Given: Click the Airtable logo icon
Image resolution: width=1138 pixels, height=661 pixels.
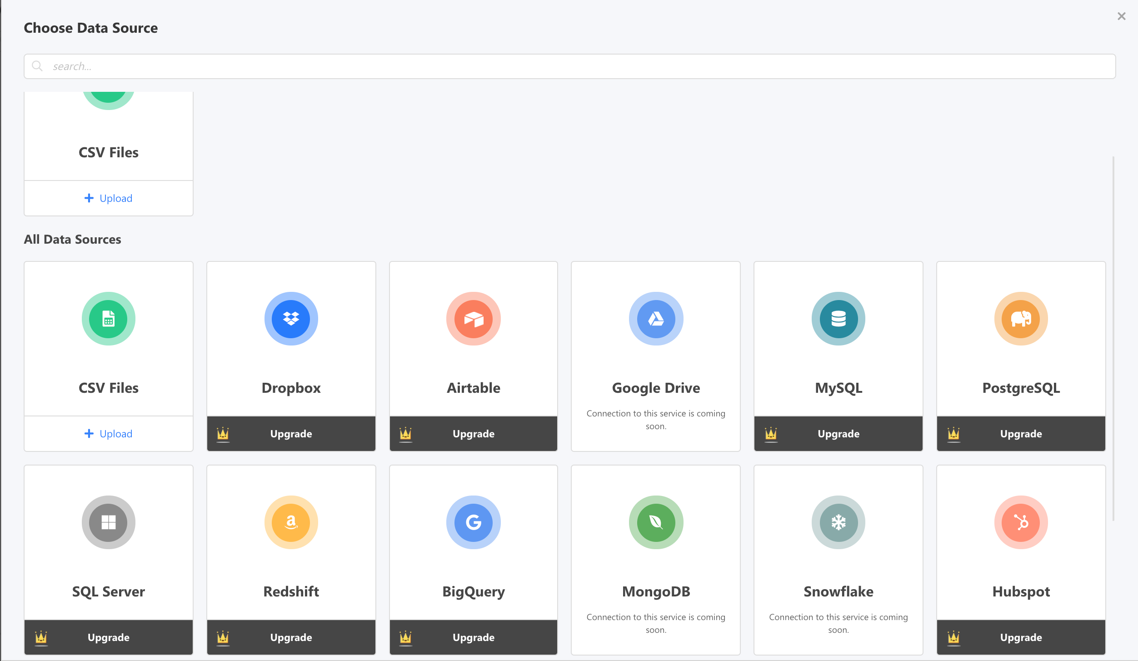Looking at the screenshot, I should 474,319.
